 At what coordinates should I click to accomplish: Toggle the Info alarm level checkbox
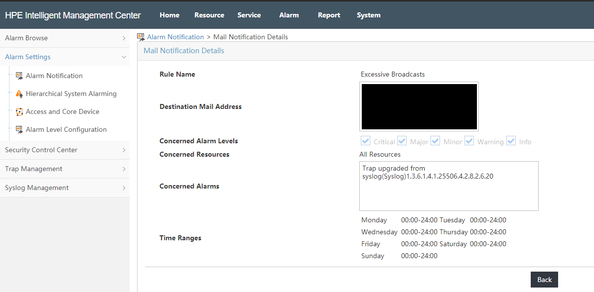[x=511, y=141]
